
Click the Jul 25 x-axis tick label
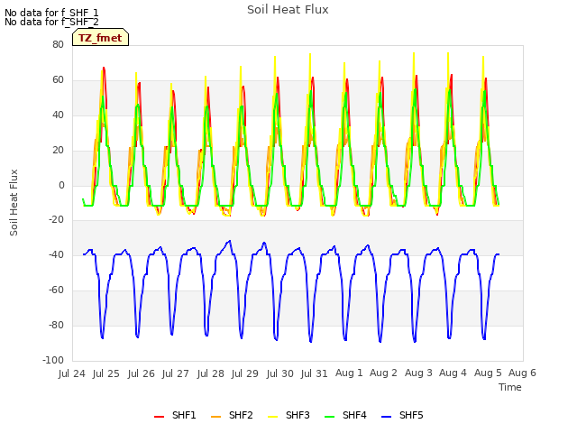[106, 373]
